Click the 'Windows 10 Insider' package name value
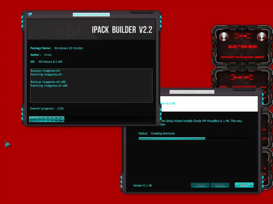The width and height of the screenshot is (273, 204). [x=69, y=48]
